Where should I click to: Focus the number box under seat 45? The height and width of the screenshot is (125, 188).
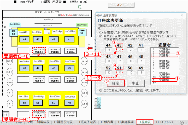click(x=141, y=61)
